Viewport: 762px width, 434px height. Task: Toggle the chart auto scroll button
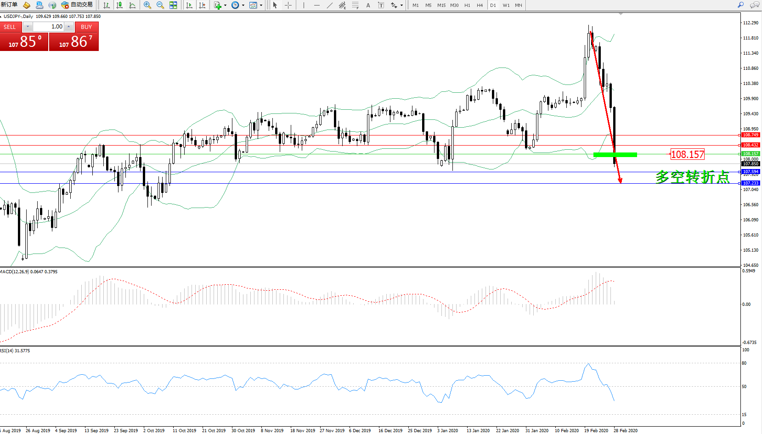189,5
